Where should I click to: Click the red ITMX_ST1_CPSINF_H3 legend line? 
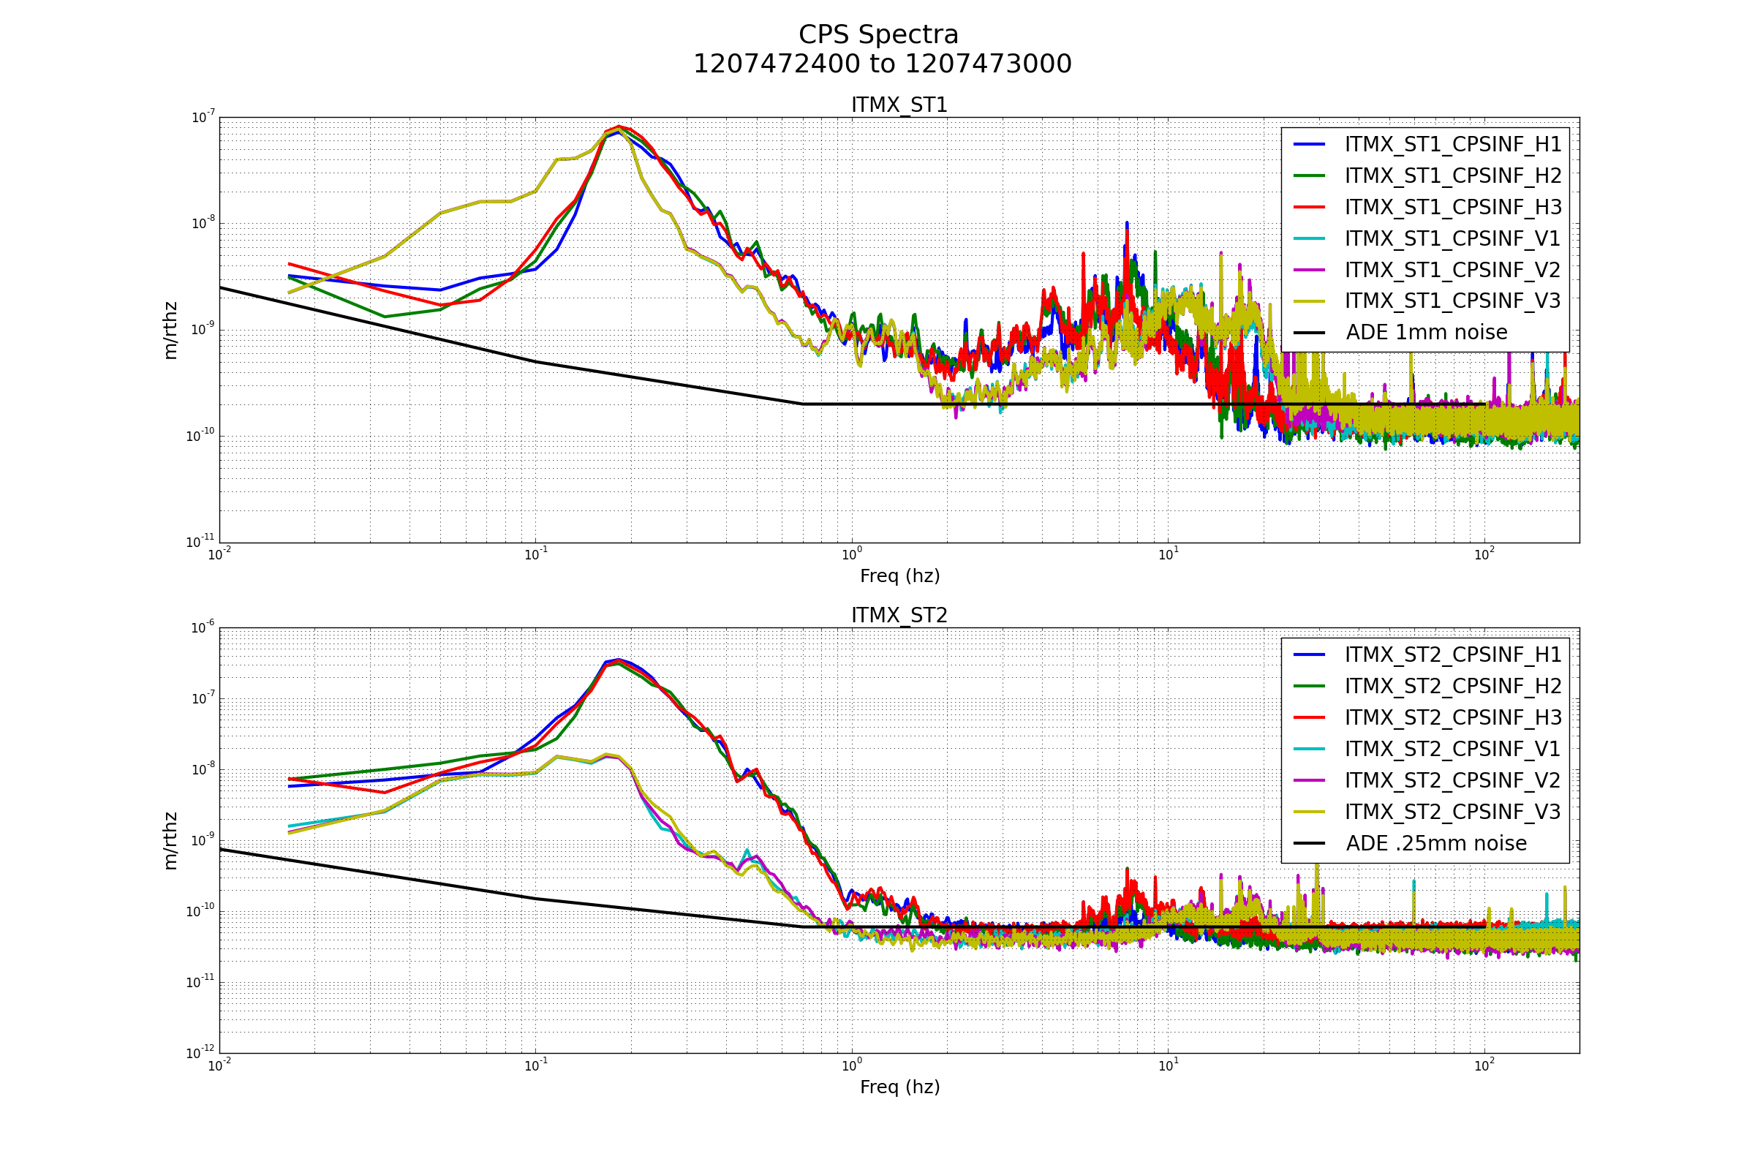(1309, 208)
